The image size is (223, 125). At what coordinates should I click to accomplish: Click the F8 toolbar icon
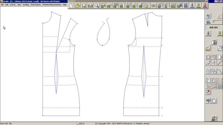click(x=141, y=6)
